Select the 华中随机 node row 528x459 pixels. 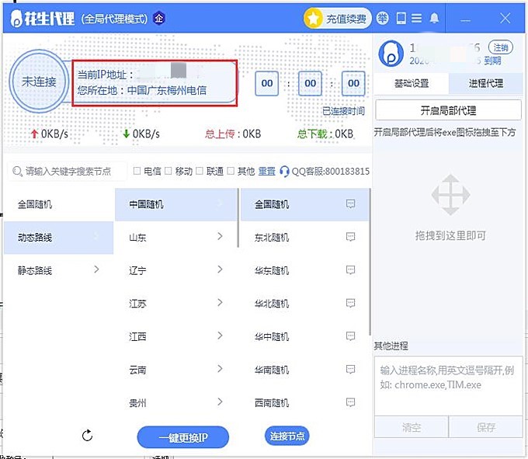304,337
